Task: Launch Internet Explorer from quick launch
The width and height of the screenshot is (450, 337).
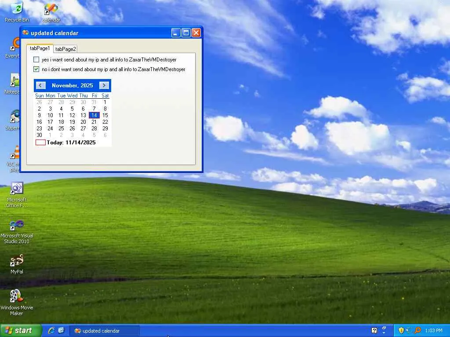Action: (51, 330)
